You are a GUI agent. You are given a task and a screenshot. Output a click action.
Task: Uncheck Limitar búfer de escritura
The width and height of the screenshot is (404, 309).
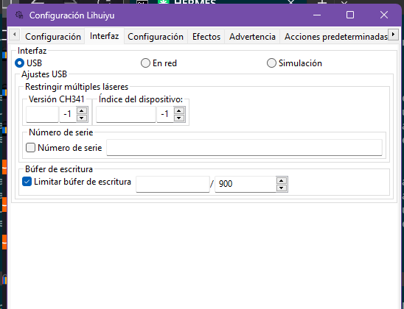[27, 182]
